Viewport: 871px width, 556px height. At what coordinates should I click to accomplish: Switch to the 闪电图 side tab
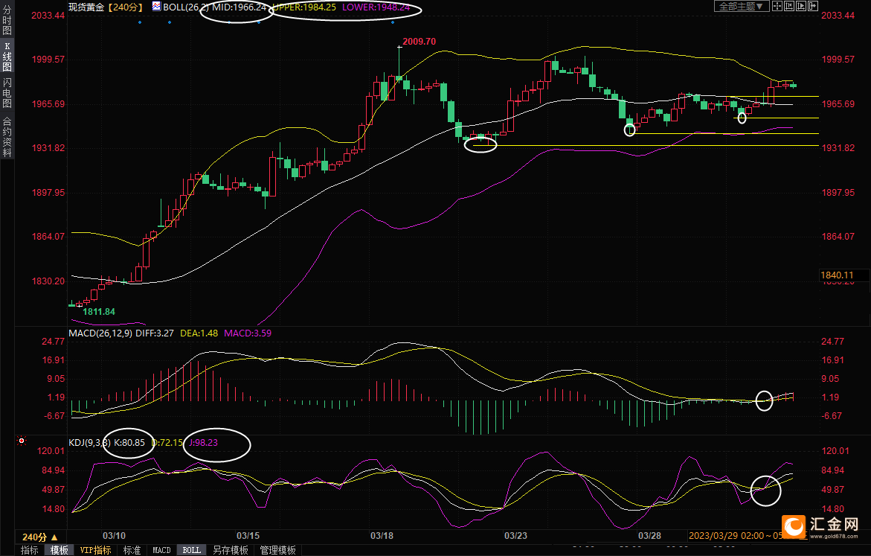(7, 93)
